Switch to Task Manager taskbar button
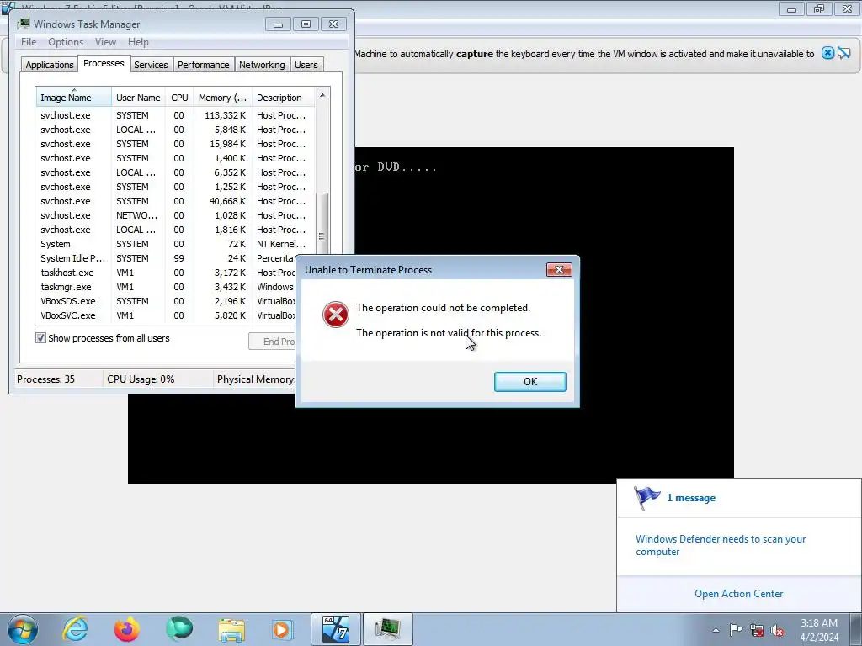 click(387, 629)
